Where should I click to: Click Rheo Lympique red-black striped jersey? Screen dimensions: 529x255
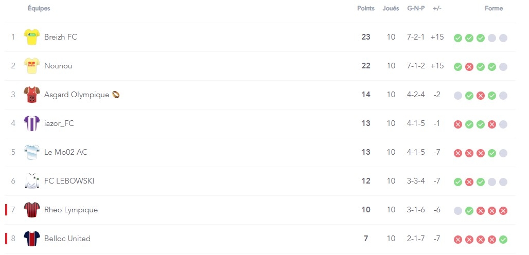click(32, 210)
